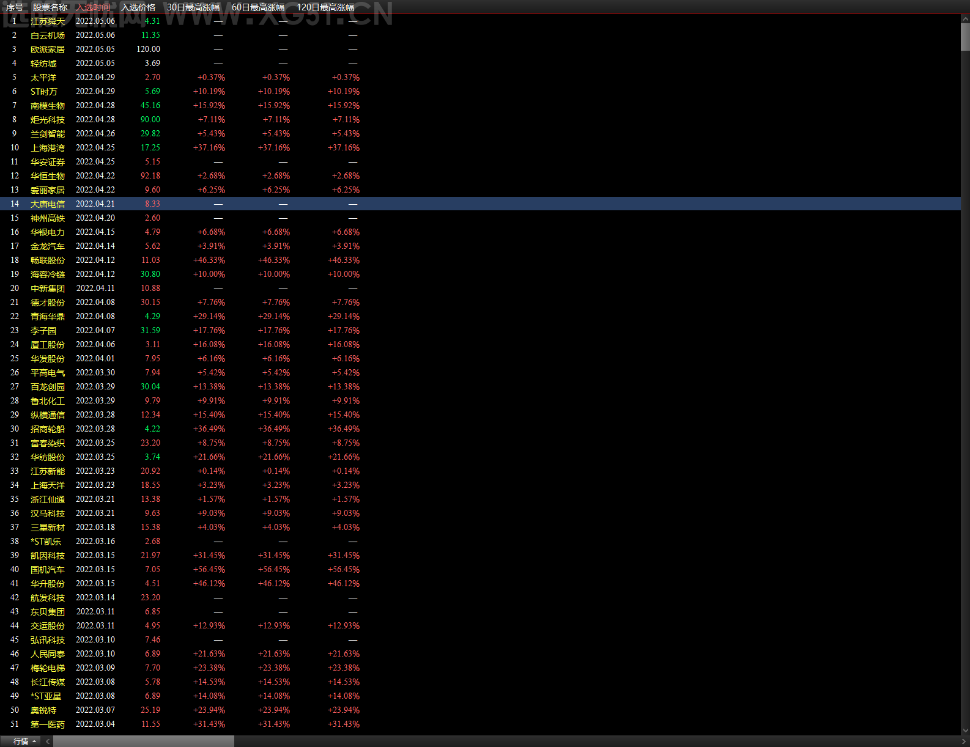Click the vertical scrollbar up arrow
Screen dimensions: 970x747
[965, 20]
